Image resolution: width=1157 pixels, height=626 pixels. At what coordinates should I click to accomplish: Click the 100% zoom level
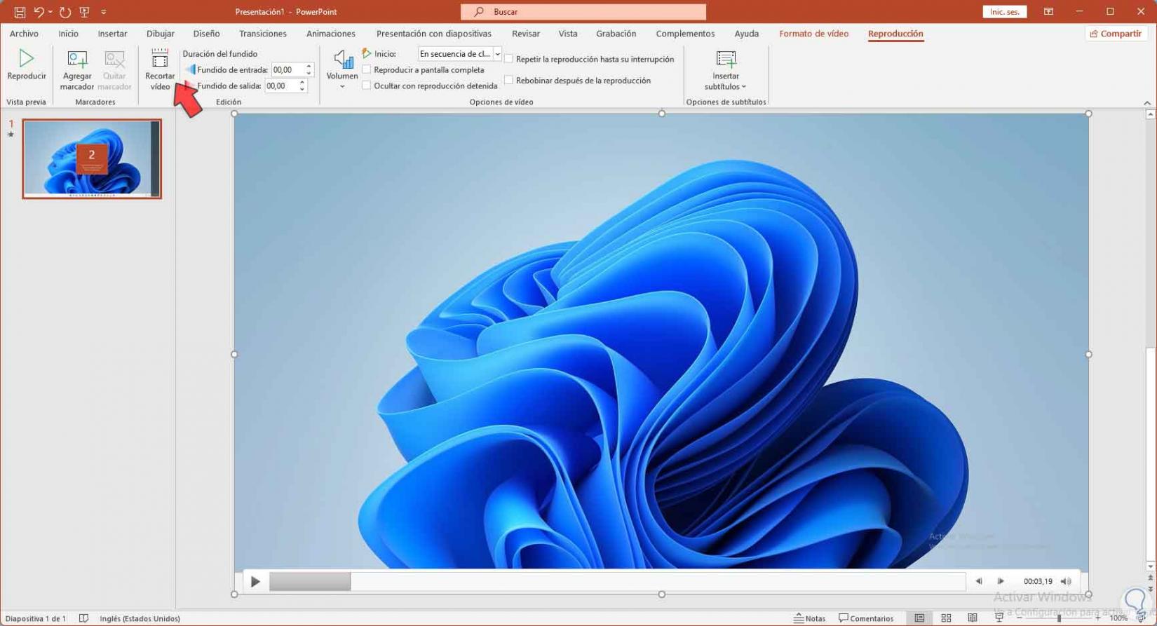point(1118,618)
